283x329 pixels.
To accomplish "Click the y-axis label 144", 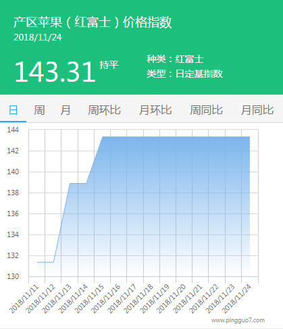I will pyautogui.click(x=13, y=130).
